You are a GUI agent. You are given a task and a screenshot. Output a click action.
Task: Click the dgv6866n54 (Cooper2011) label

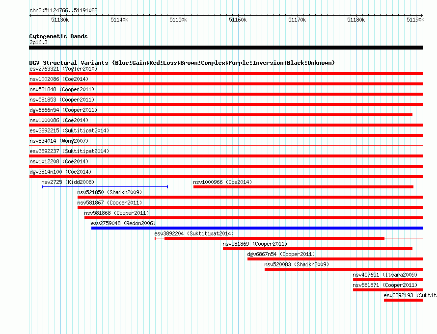click(x=63, y=110)
